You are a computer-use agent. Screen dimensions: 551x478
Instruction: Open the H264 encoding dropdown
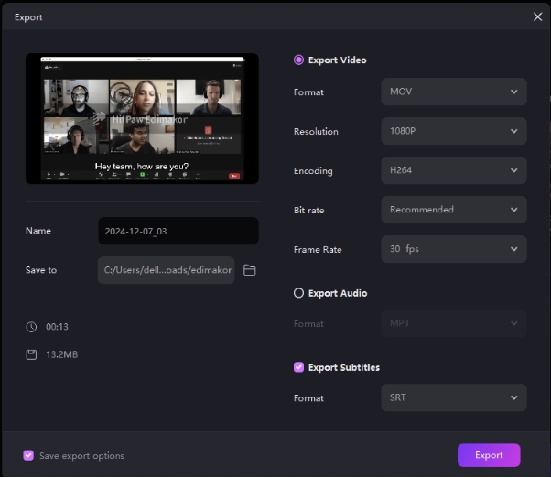tap(453, 171)
